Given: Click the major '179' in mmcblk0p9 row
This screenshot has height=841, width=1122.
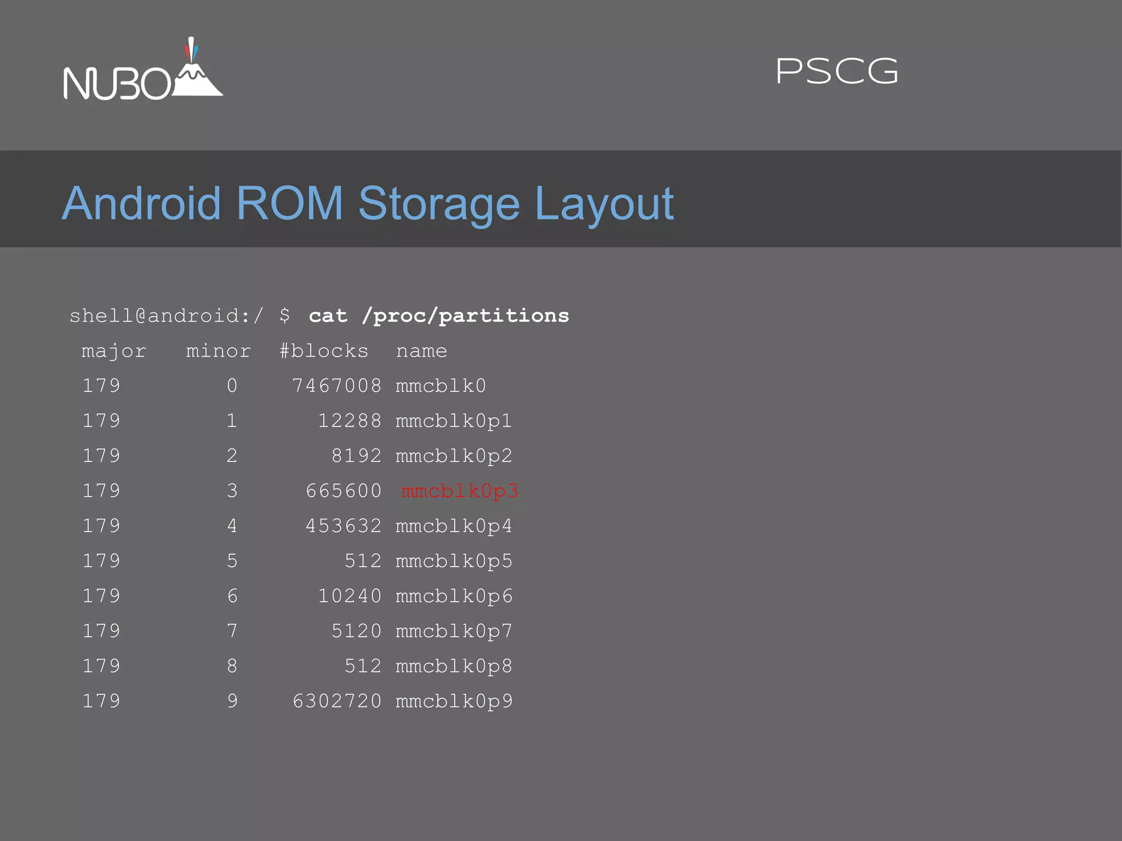Looking at the screenshot, I should coord(101,701).
